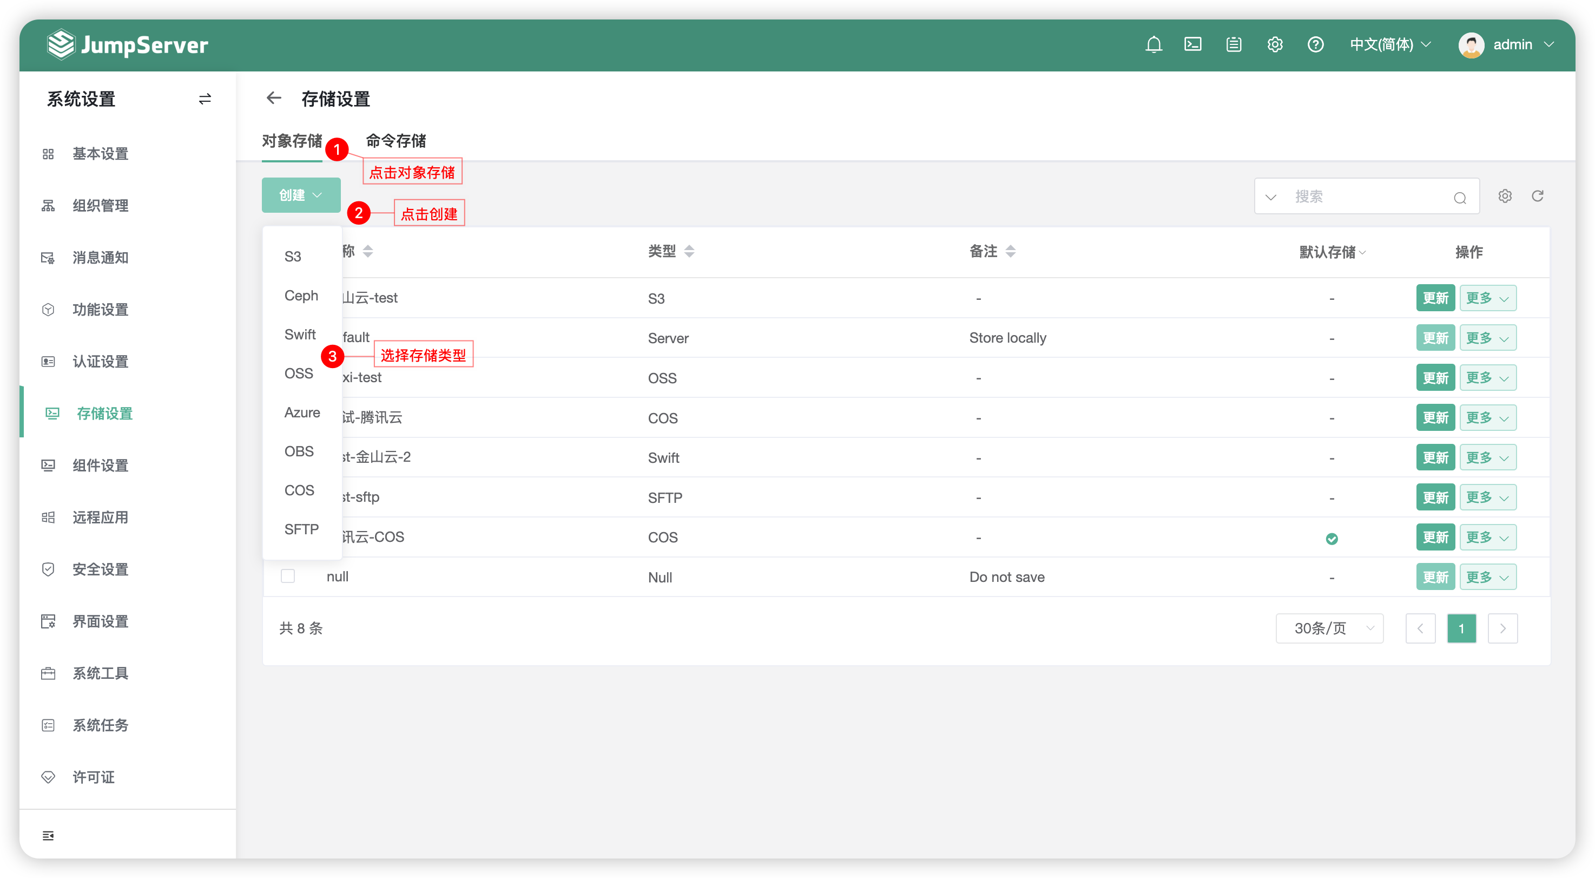Viewport: 1595px width, 878px height.
Task: Open the web terminal icon
Action: click(1192, 44)
